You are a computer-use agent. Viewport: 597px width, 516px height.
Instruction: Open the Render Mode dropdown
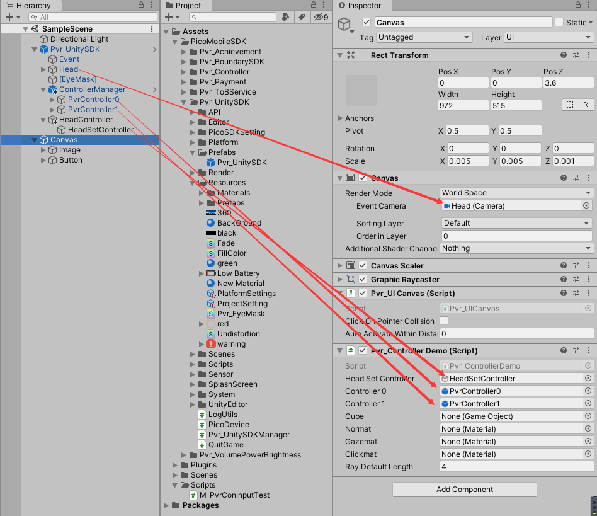[x=516, y=193]
